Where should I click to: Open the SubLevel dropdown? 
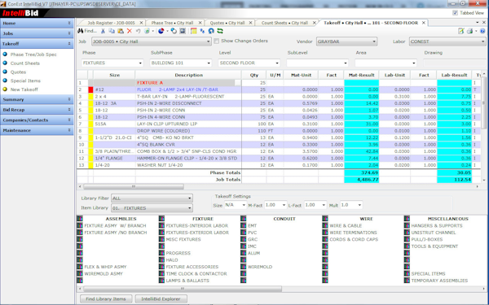coord(317,63)
